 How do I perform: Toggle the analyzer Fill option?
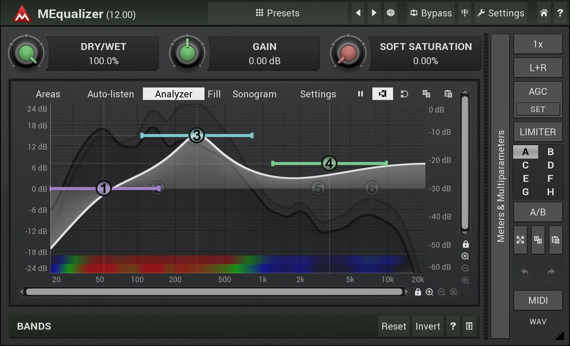pos(214,94)
